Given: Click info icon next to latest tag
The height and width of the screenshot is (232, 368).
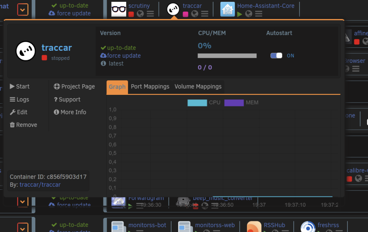Looking at the screenshot, I should [x=103, y=63].
